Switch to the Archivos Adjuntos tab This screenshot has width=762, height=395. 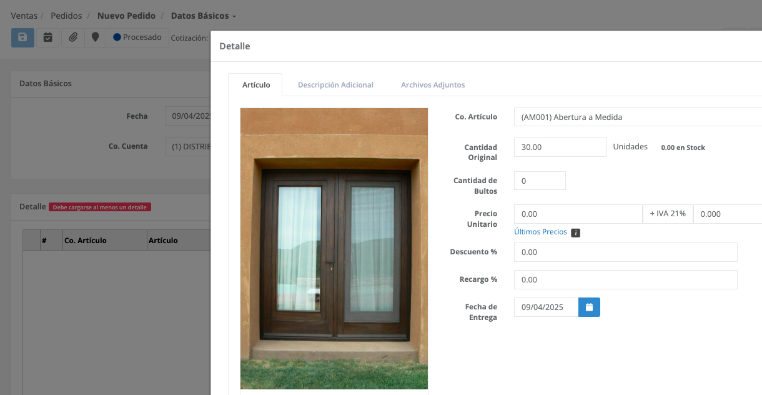click(x=433, y=85)
